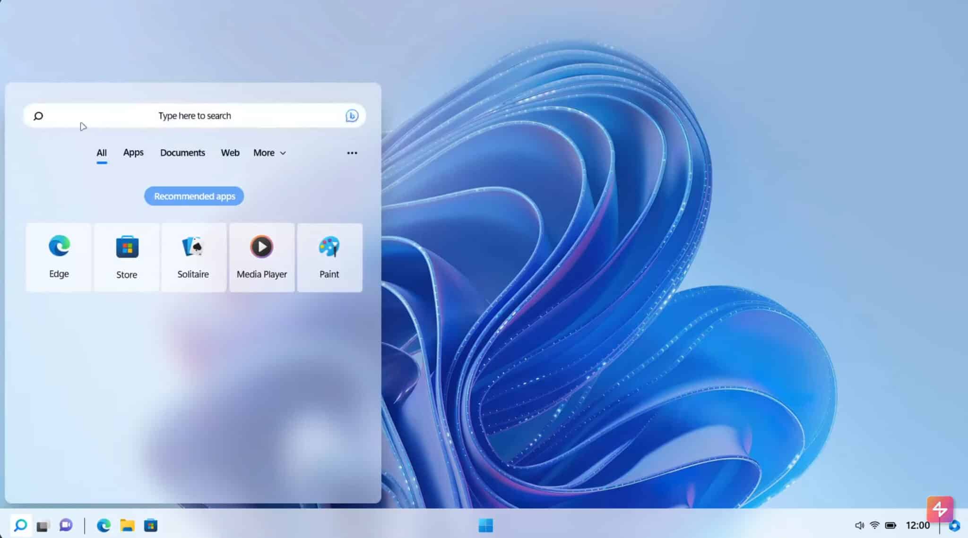Switch to the Documents search tab

pyautogui.click(x=182, y=153)
